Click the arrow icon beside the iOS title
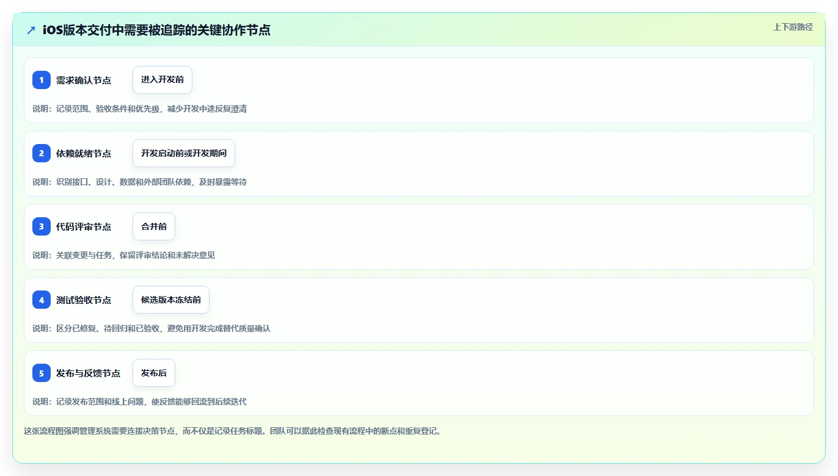 pos(31,30)
